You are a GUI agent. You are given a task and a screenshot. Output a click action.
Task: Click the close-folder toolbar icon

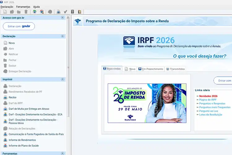(x=19, y=12)
